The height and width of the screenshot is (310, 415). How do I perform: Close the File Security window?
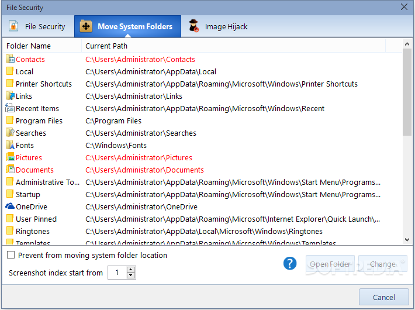(x=404, y=7)
